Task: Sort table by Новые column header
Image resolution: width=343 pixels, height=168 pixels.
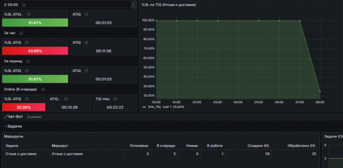Action: 192,146
